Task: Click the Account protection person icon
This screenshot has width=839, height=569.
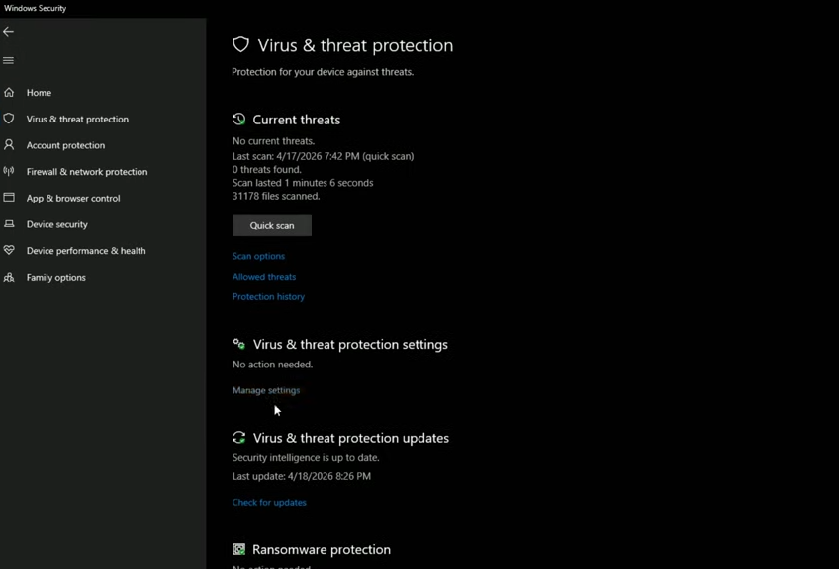Action: tap(9, 145)
